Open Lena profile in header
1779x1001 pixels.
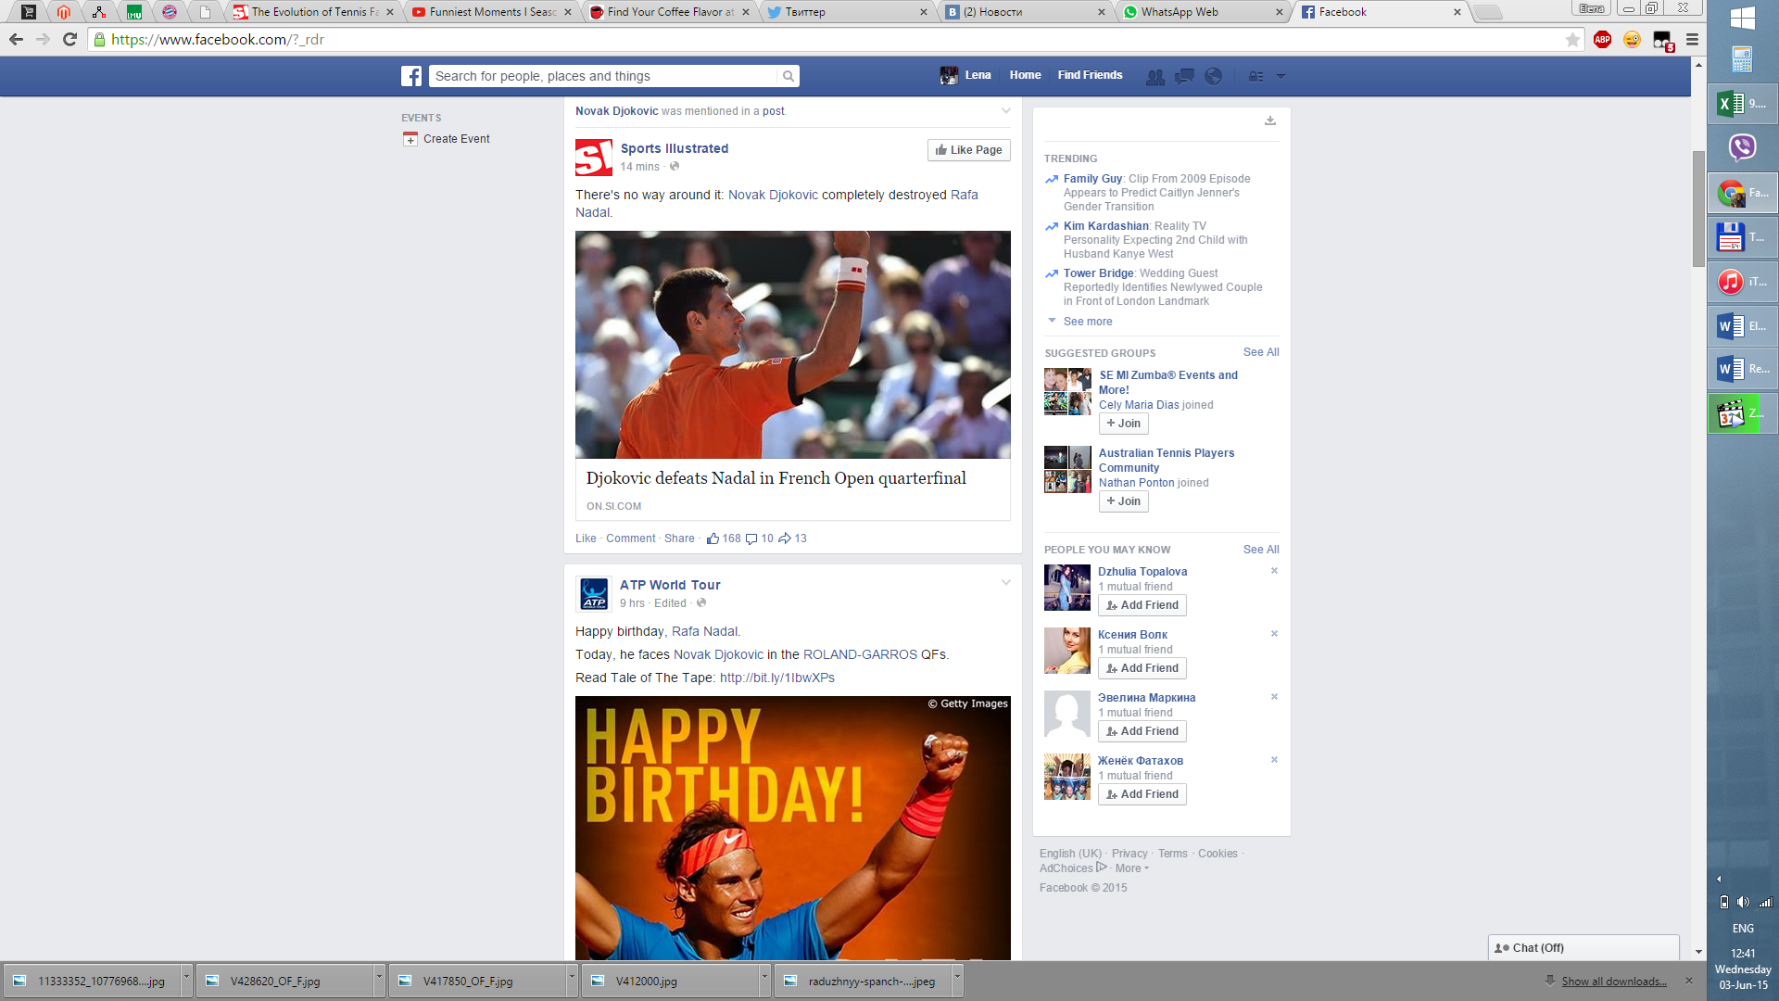965,75
